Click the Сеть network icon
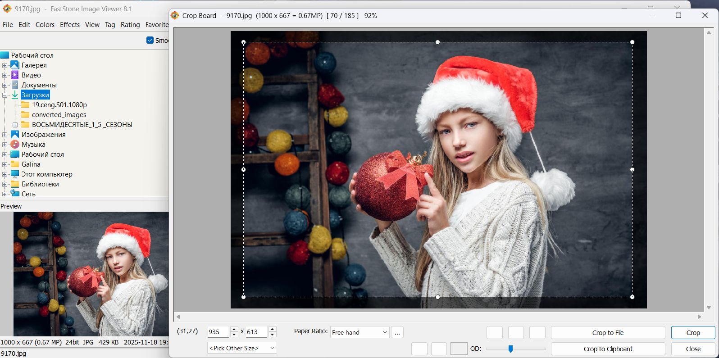 15,194
